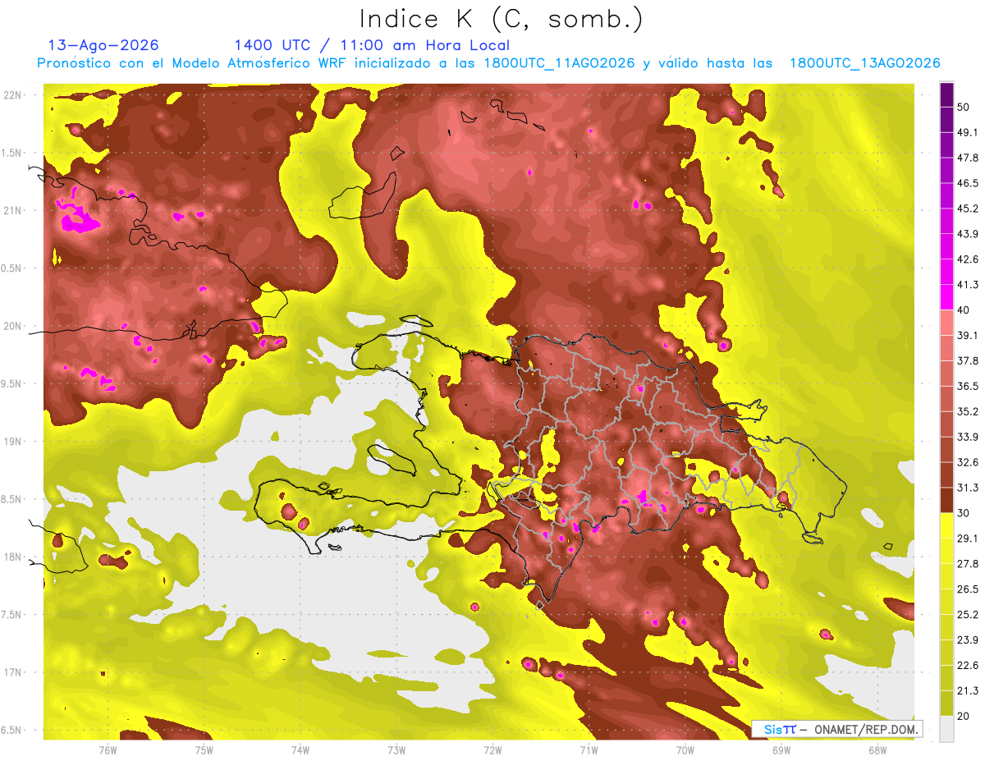Click the "Indice K (C, somb.)" title
Viewport: 985px width, 761px height.
(502, 18)
